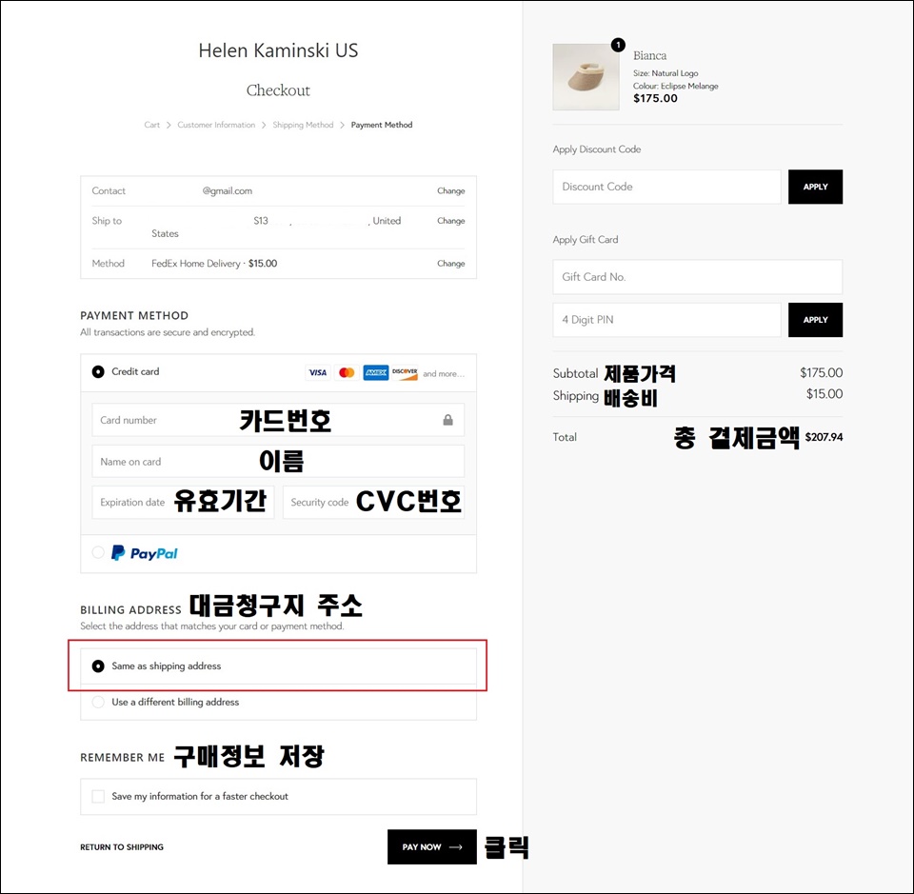Click the Discover card logo
Screen dimensions: 914x894
click(x=405, y=372)
